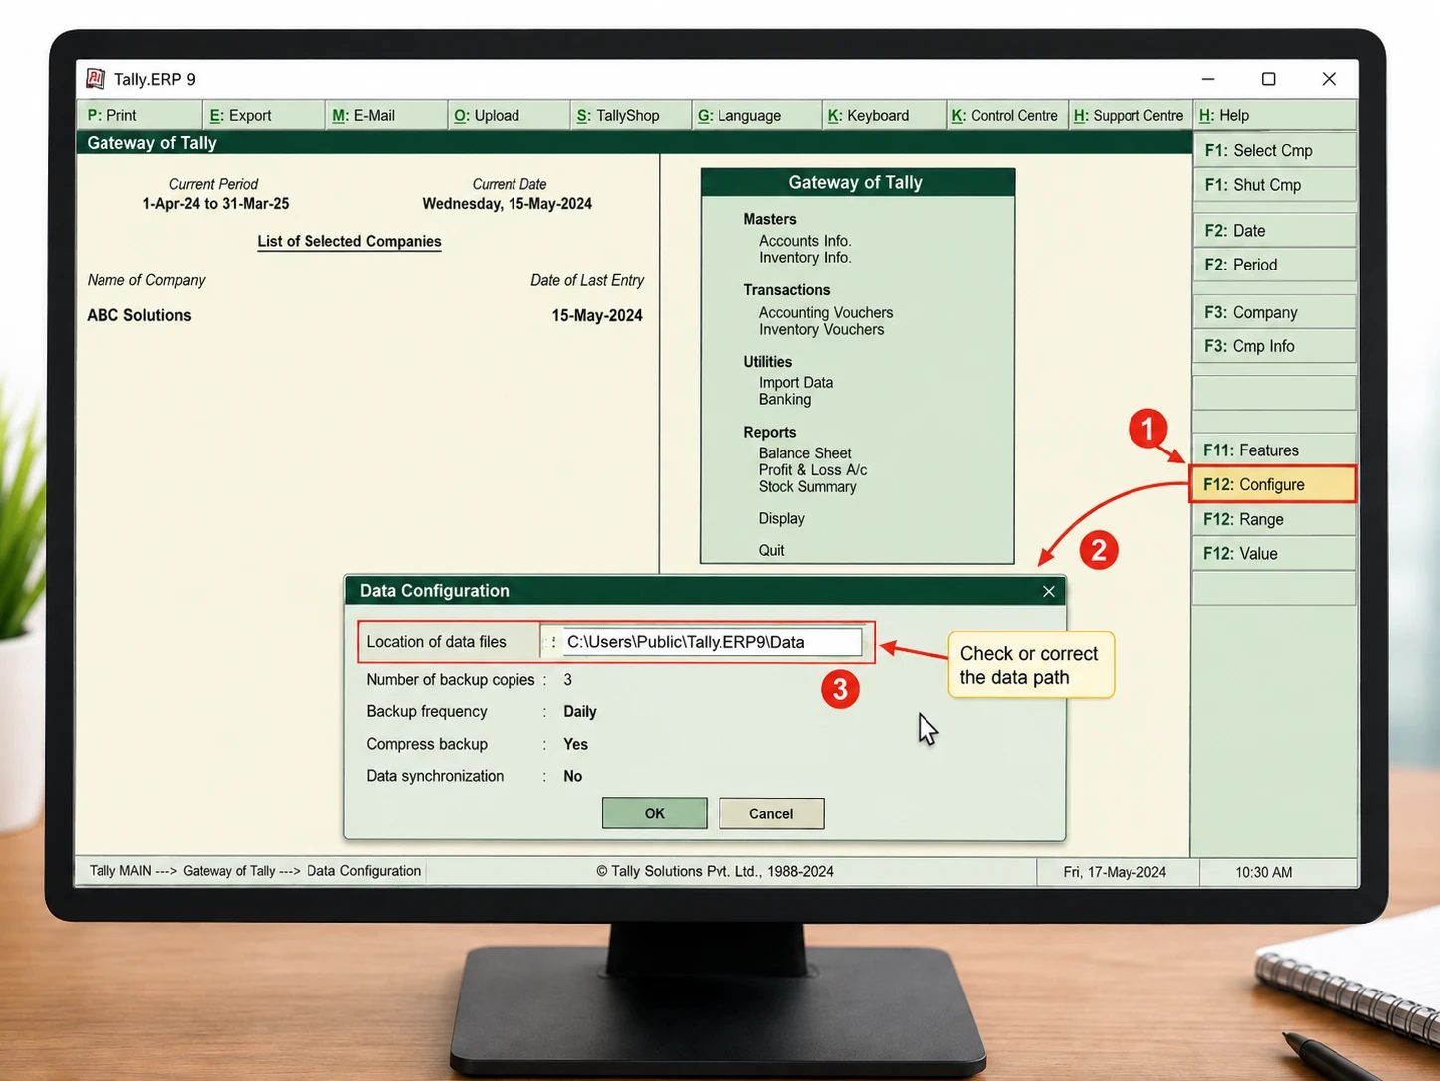Open Accounts Info. under Masters
The image size is (1440, 1081).
tap(805, 241)
